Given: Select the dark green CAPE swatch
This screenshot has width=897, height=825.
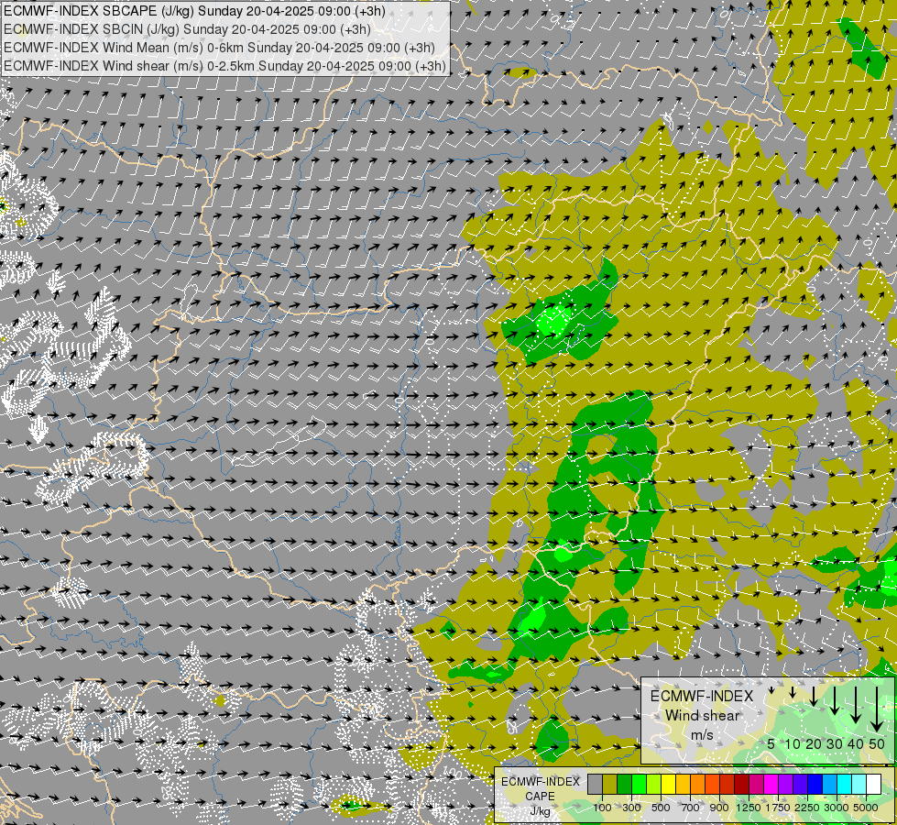Looking at the screenshot, I should (624, 784).
